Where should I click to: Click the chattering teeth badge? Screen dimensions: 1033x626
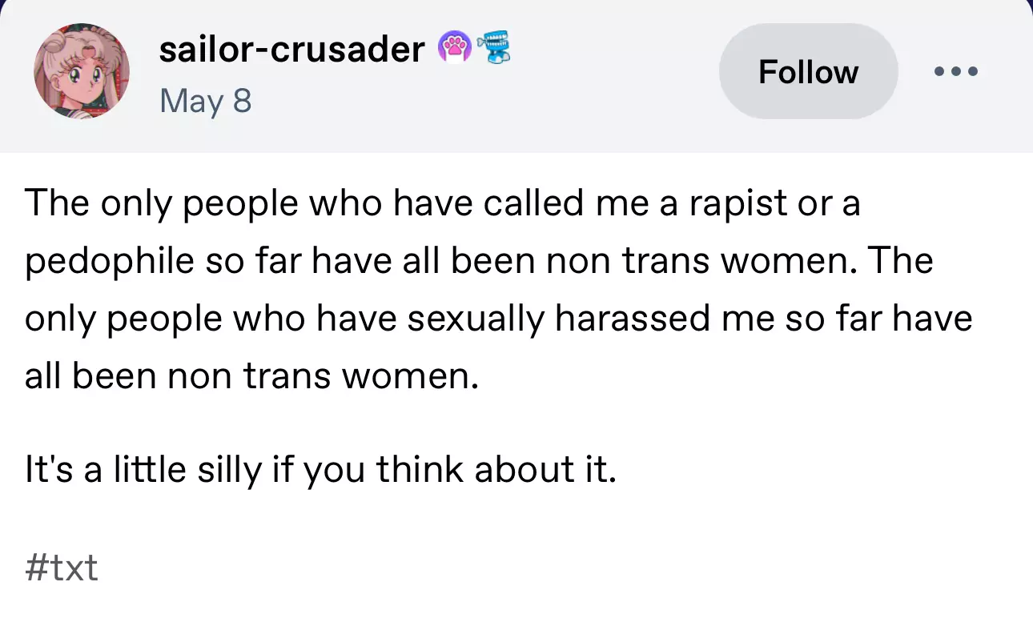(x=492, y=49)
